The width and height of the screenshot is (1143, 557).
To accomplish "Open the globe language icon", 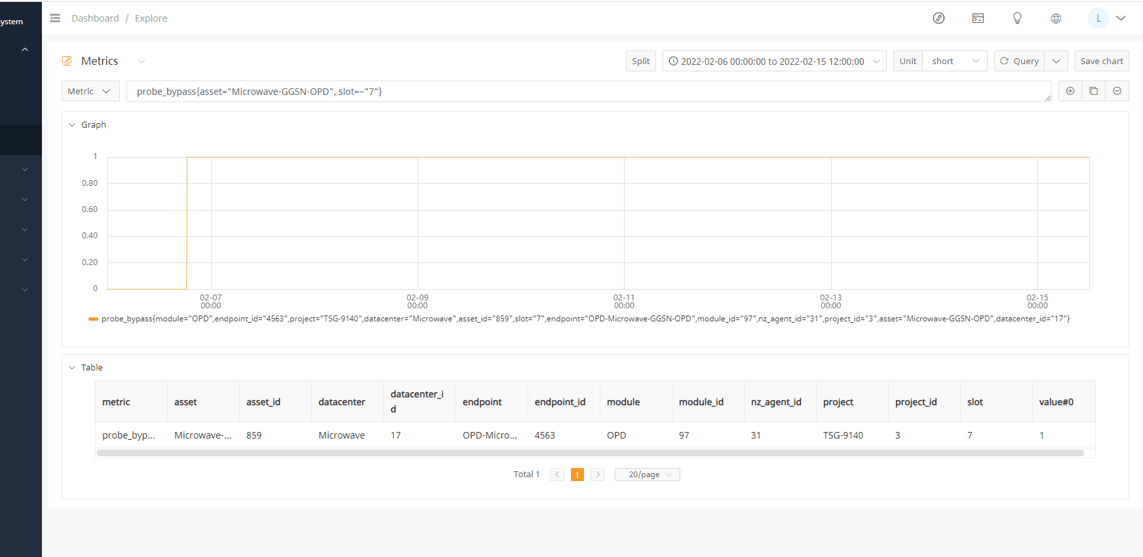I will pos(1056,18).
